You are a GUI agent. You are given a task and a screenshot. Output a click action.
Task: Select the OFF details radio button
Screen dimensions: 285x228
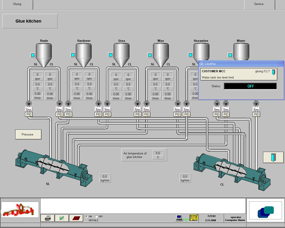click(96, 216)
